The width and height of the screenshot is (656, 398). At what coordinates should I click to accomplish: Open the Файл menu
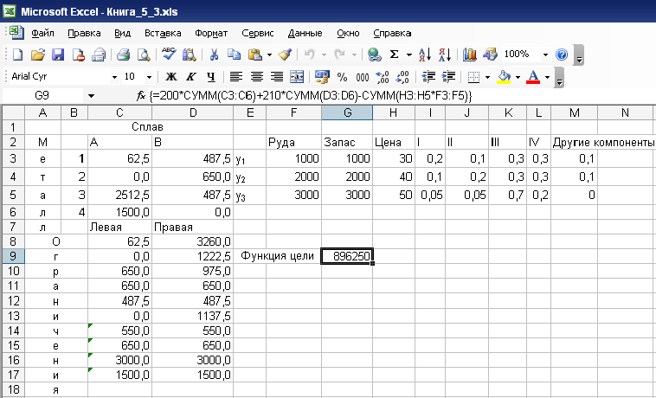click(42, 33)
